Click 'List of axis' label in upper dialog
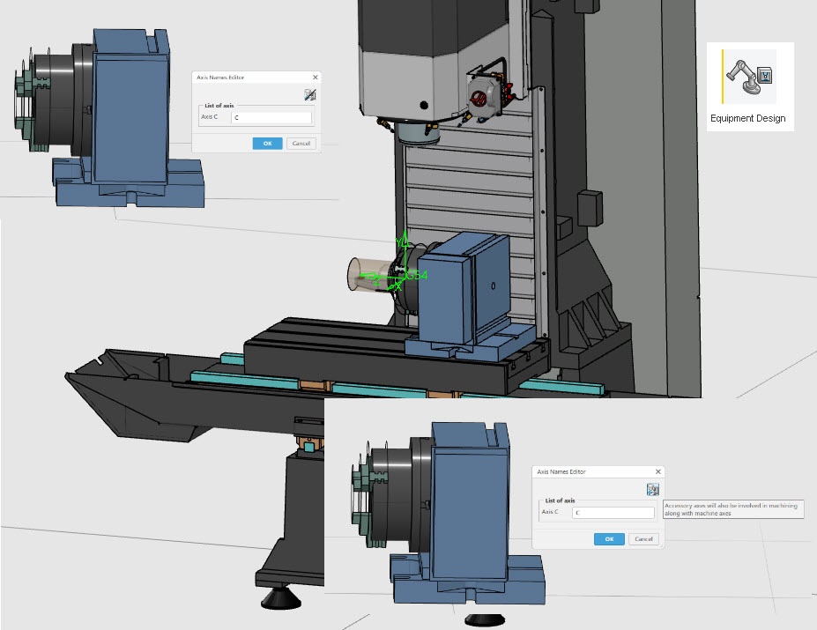The image size is (817, 630). [219, 105]
